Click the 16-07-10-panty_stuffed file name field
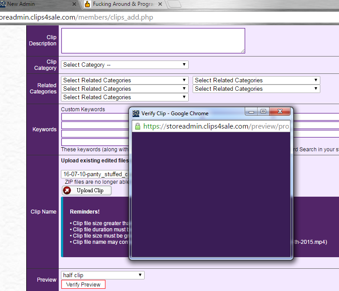Screen dimensions: 339x291 click(95, 174)
